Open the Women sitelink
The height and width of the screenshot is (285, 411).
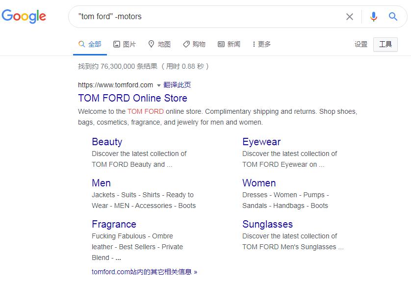(259, 183)
